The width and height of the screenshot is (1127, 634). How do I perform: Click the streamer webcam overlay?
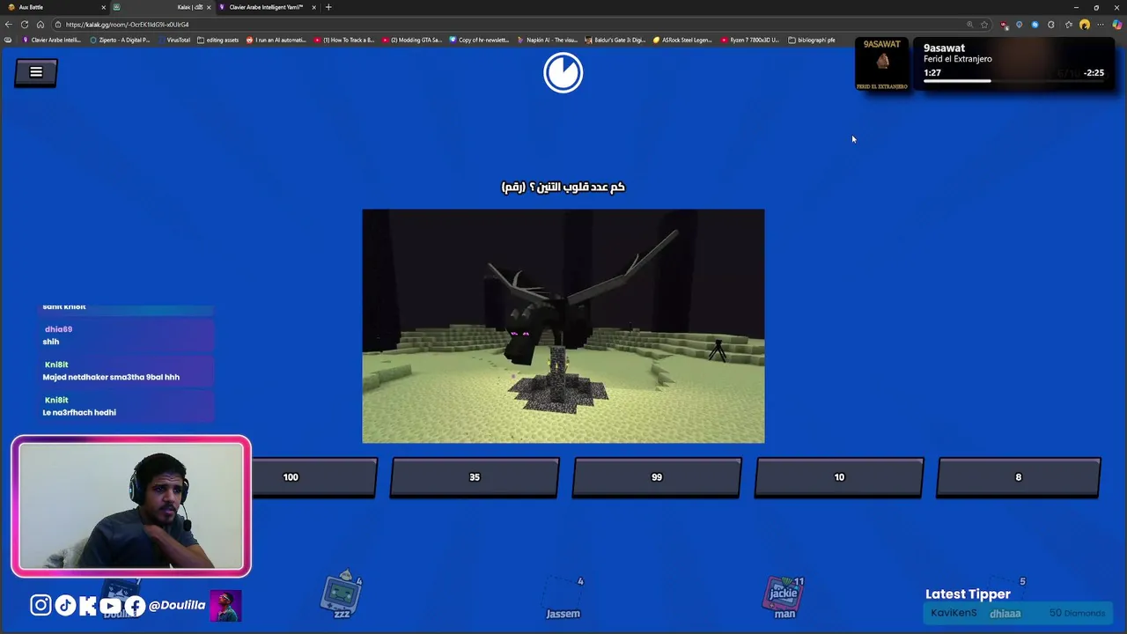coord(131,506)
